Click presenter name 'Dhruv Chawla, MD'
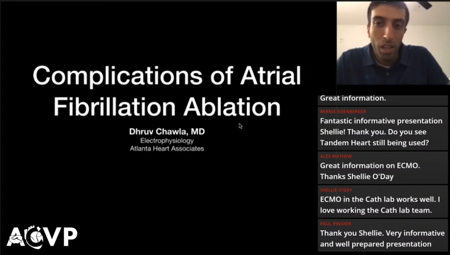Screen dimensions: 450x255 coord(167,132)
